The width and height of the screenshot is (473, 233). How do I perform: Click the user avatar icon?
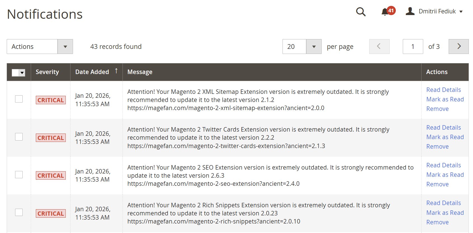click(410, 11)
